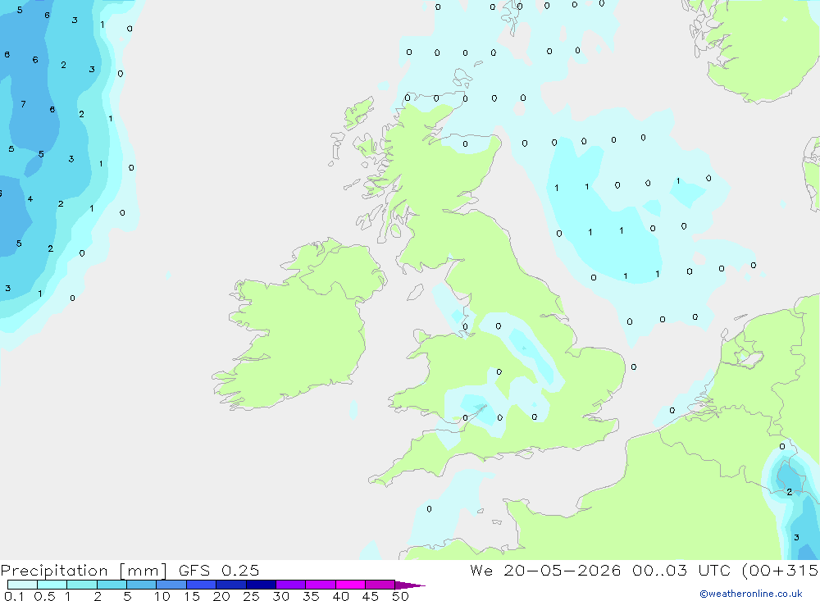Click the '4' precipitation value in the Atlantic
The image size is (820, 601).
[x=30, y=198]
